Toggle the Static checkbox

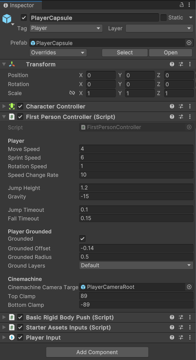[163, 18]
